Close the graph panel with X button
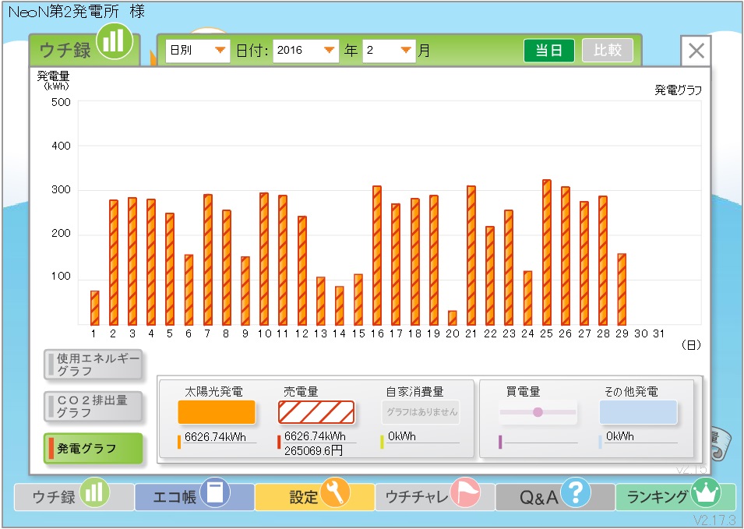 [696, 51]
